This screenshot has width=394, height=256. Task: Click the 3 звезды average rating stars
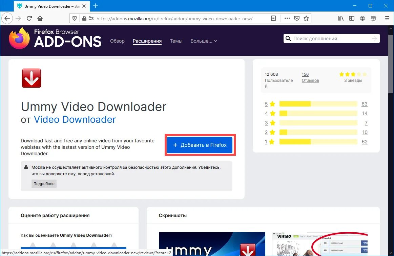coord(353,74)
